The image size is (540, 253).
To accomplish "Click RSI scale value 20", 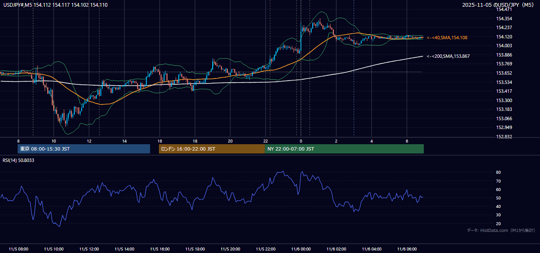I will tap(498, 224).
